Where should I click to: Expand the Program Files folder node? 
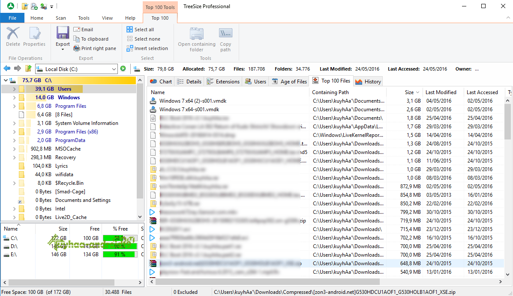click(x=14, y=106)
